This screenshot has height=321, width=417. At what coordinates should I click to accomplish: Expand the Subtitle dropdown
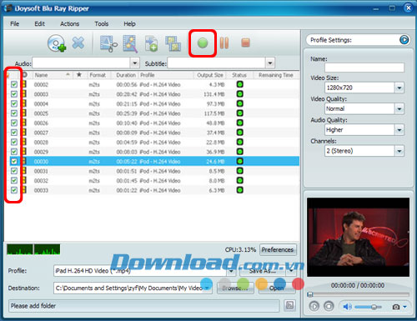click(x=270, y=63)
